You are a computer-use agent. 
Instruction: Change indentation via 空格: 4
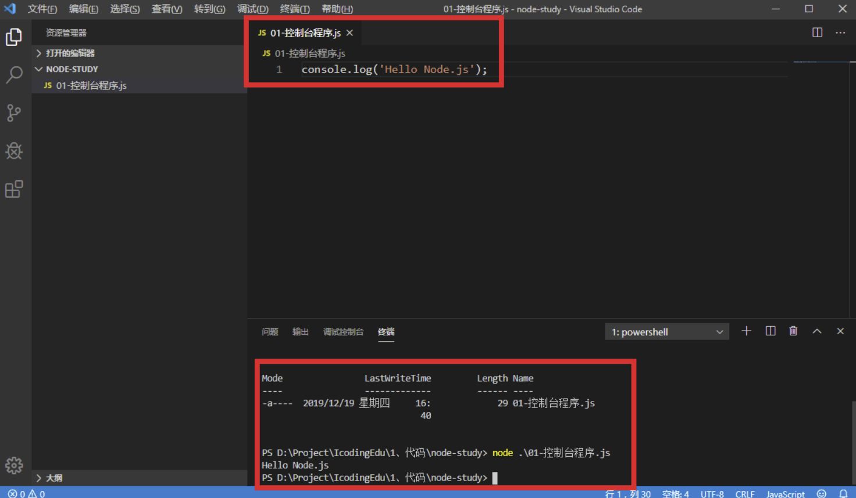click(676, 493)
